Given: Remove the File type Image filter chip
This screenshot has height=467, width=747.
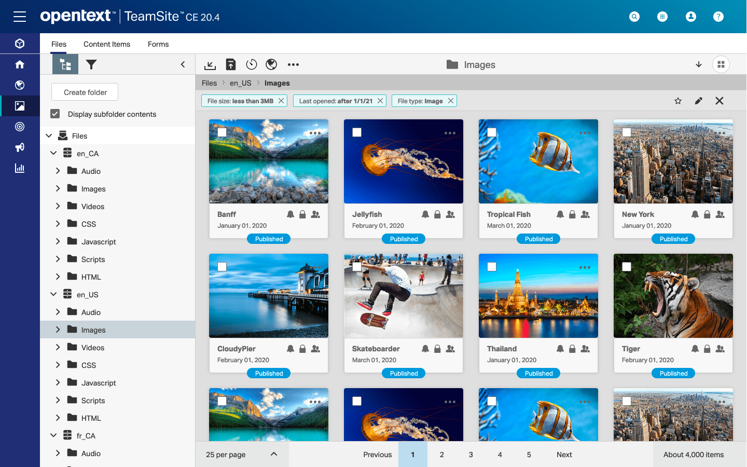Looking at the screenshot, I should point(451,101).
